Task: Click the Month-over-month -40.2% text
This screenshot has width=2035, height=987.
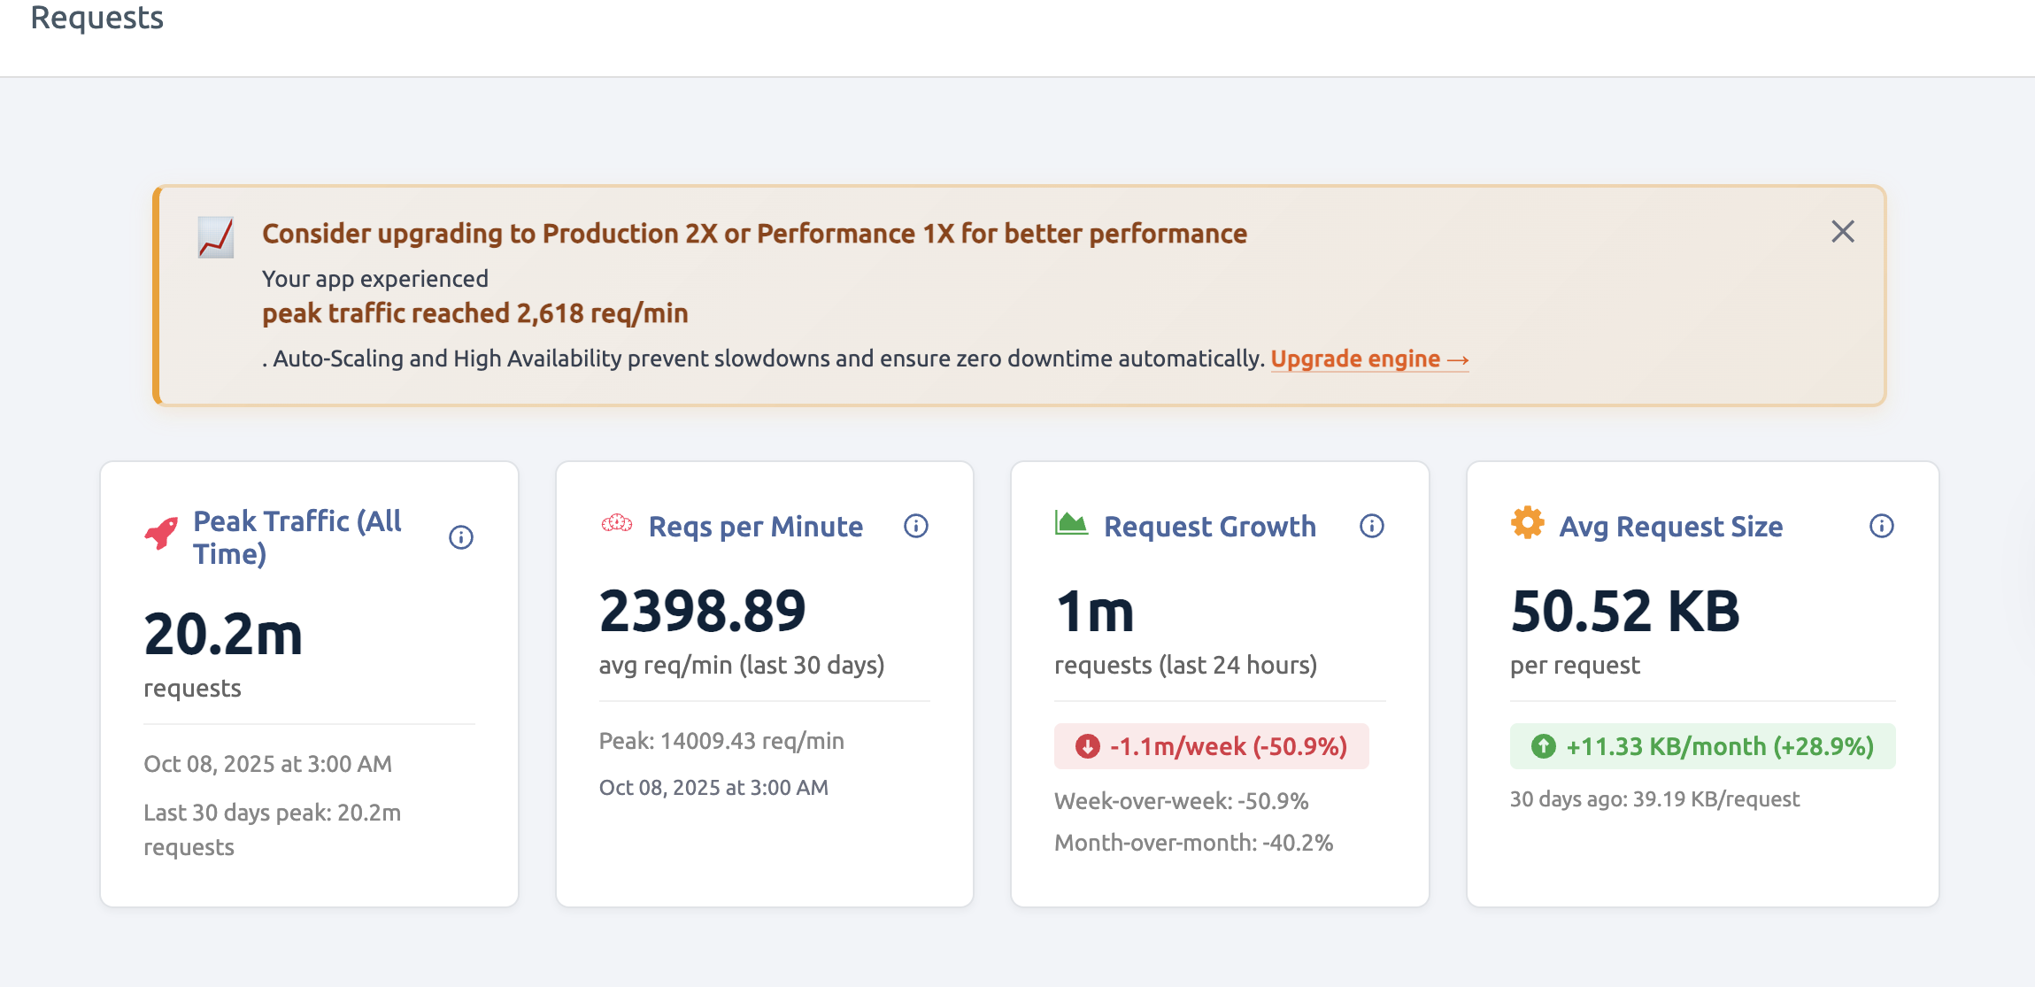Action: (1193, 843)
